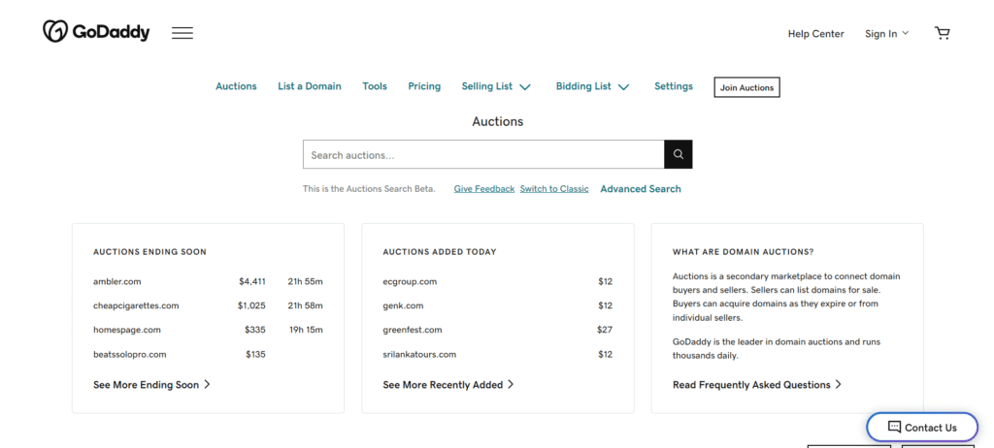This screenshot has width=994, height=448.
Task: Open the shopping cart
Action: point(943,33)
